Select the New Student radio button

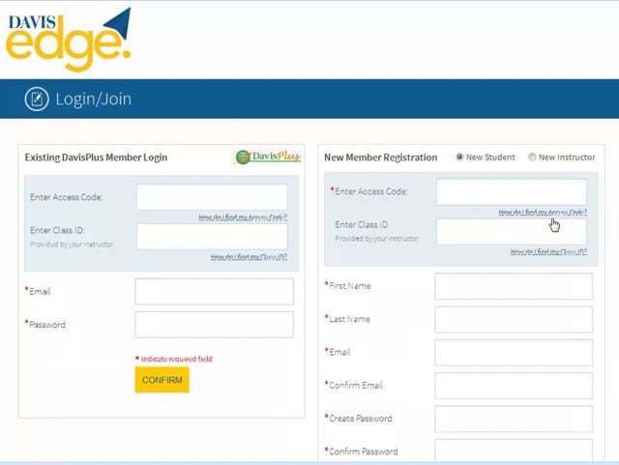click(459, 158)
